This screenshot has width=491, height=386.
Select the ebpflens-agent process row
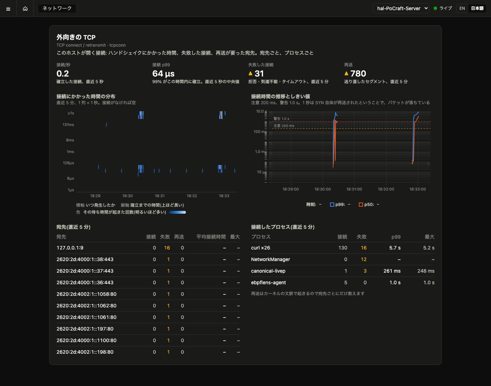(x=343, y=282)
